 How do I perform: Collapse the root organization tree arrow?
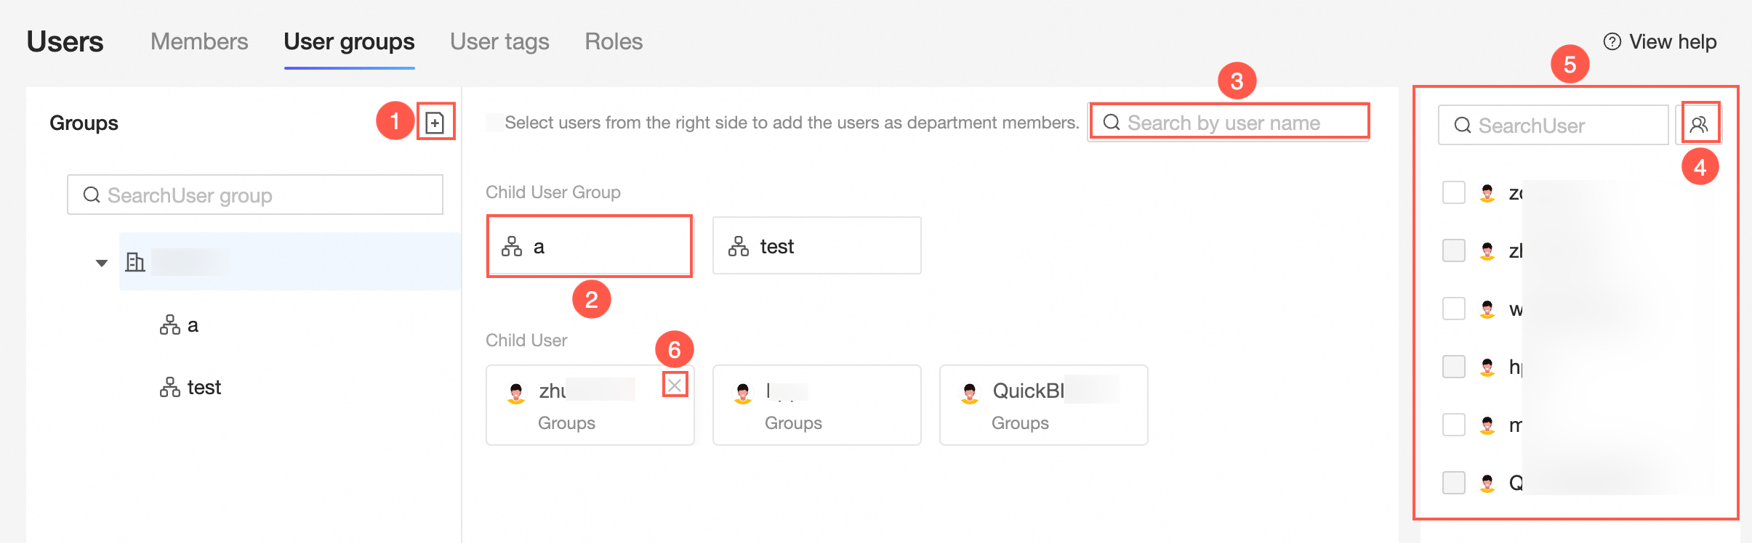tap(102, 263)
